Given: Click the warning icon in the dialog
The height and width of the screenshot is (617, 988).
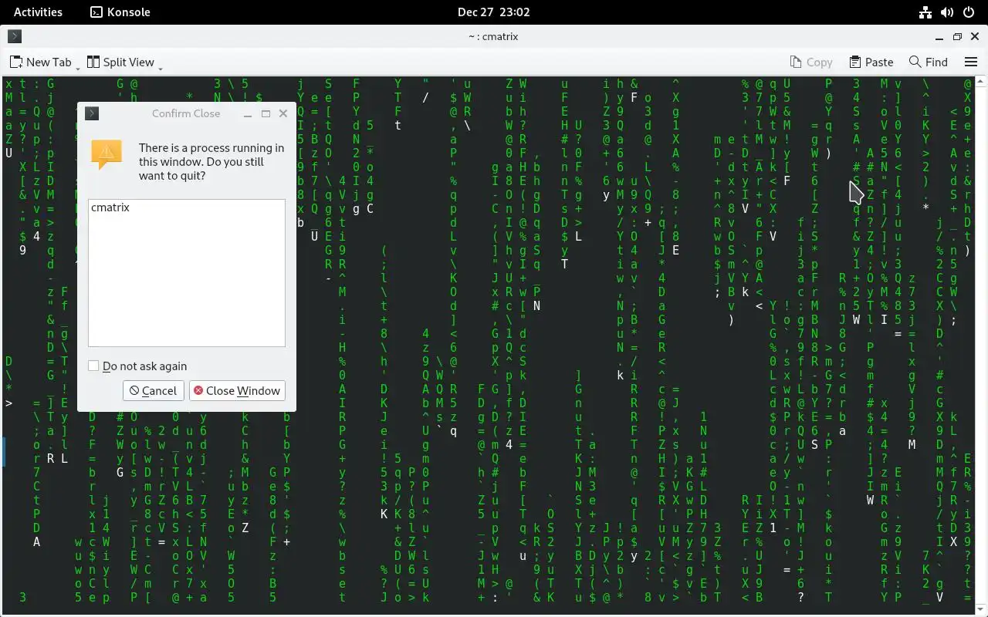Looking at the screenshot, I should [x=107, y=154].
